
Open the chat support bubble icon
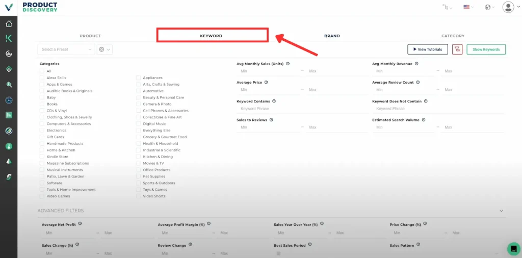pyautogui.click(x=514, y=249)
